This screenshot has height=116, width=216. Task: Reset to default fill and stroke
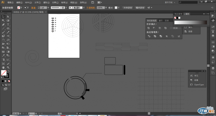2,78
